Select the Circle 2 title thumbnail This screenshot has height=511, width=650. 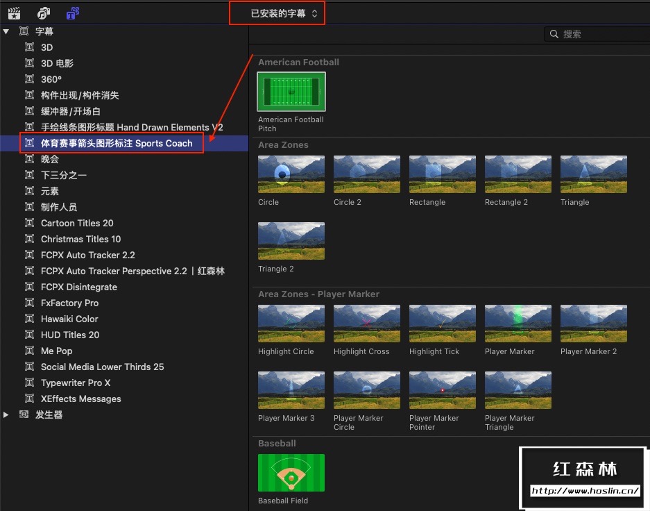pyautogui.click(x=367, y=174)
